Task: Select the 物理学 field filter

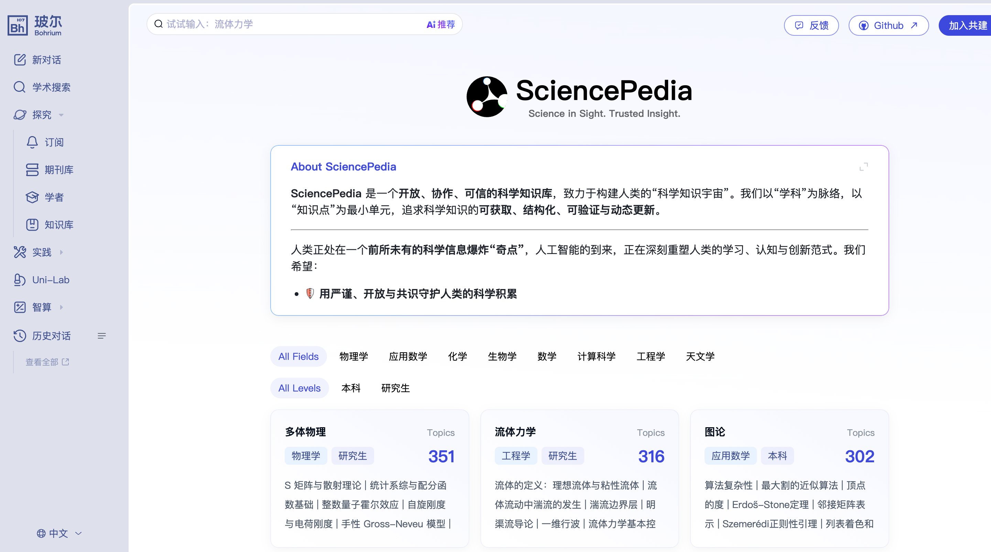Action: pos(353,356)
